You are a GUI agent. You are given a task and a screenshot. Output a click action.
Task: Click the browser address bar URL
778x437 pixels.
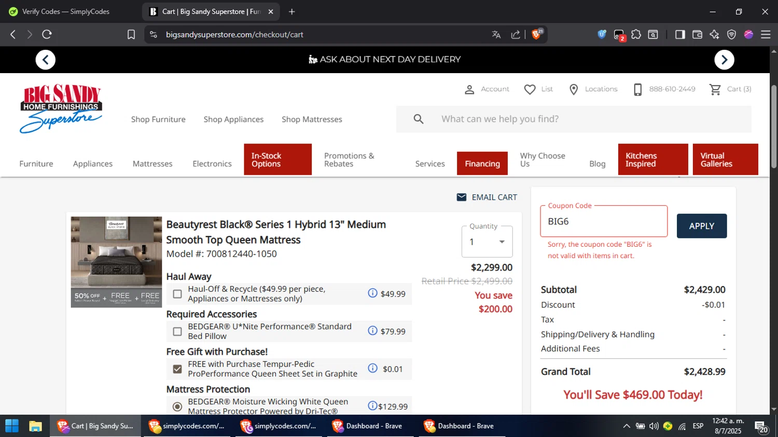pos(234,34)
